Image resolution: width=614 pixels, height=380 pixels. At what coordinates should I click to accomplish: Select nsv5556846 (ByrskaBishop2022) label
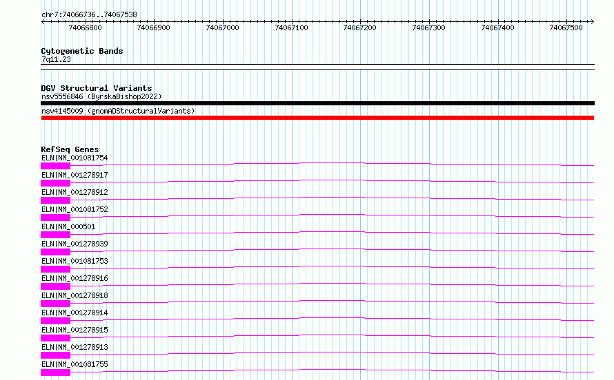coord(101,96)
